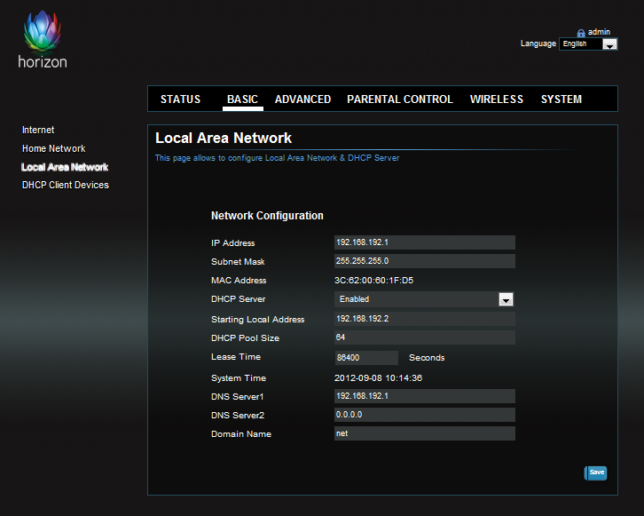
Task: Expand the DHCP Server dropdown arrow
Action: (506, 299)
